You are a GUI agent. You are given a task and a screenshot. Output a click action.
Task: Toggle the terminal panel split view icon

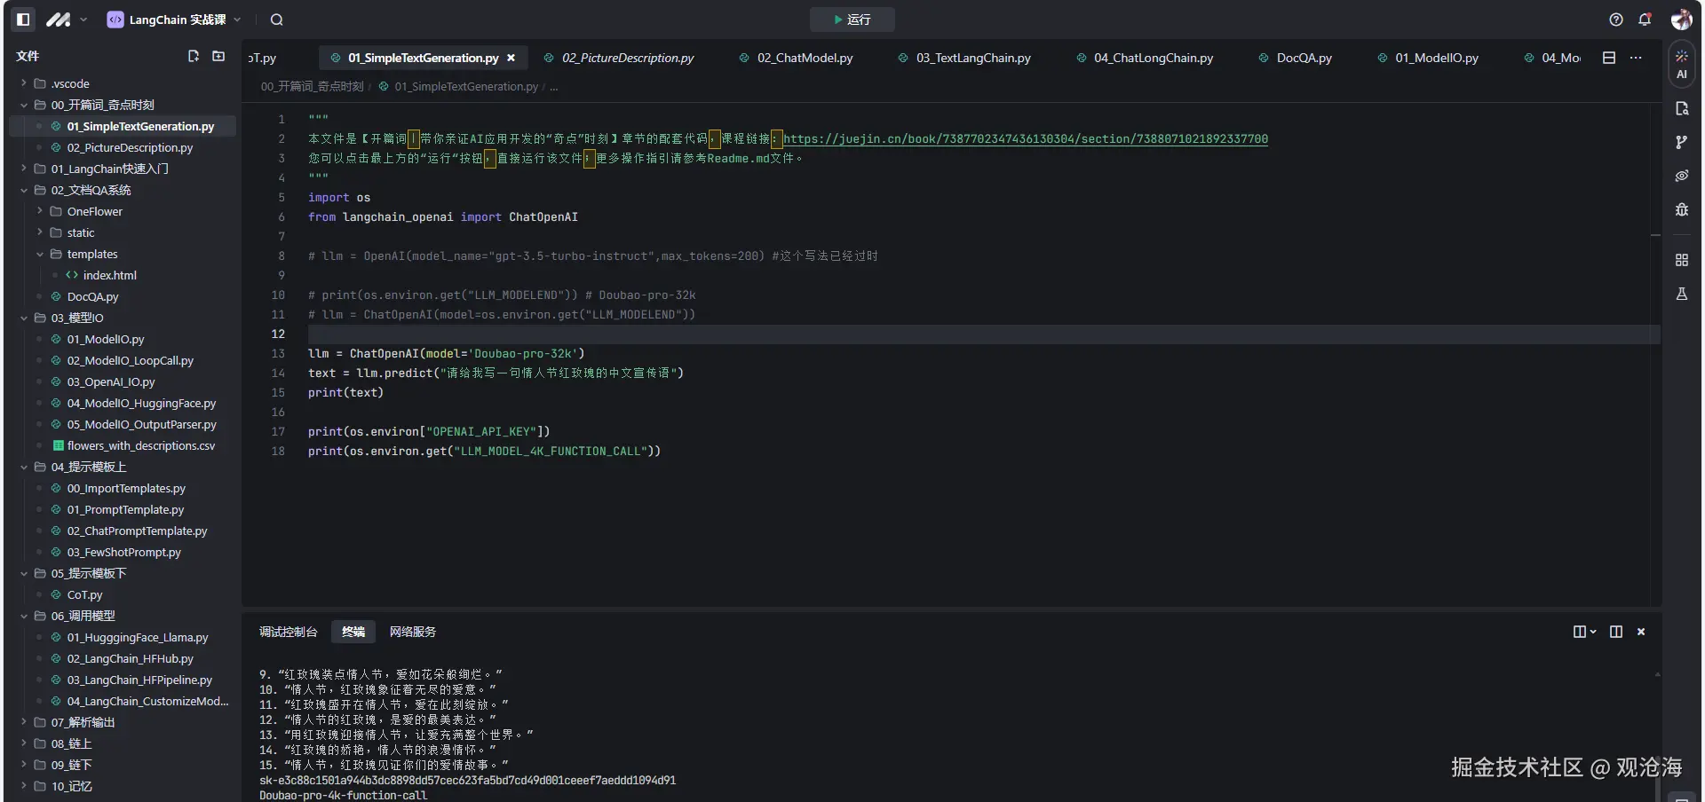1615,632
